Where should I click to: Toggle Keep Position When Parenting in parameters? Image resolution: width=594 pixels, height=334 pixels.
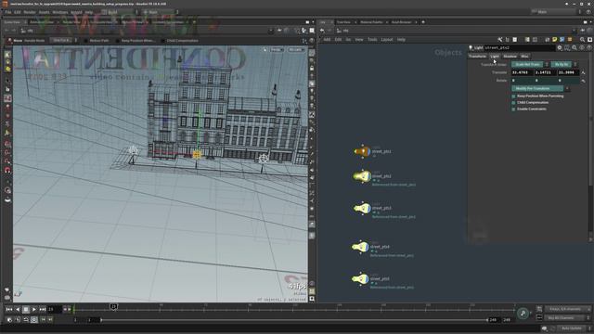point(513,96)
